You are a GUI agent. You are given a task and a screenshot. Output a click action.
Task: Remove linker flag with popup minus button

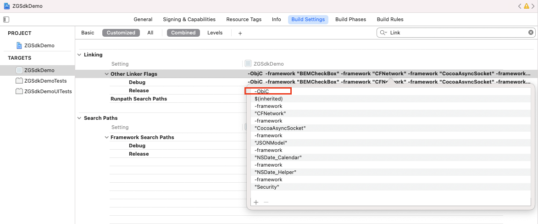click(266, 202)
